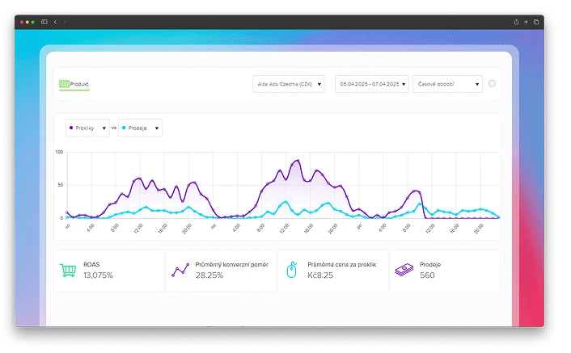The width and height of the screenshot is (571, 353).
Task: Go back with browser back arrow
Action: (x=55, y=22)
